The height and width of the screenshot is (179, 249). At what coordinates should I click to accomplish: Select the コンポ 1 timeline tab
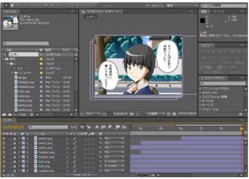coord(8,120)
